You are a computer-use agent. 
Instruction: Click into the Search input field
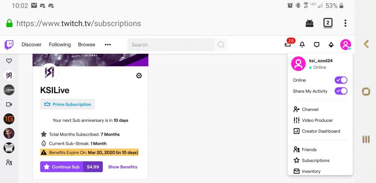[171, 45]
